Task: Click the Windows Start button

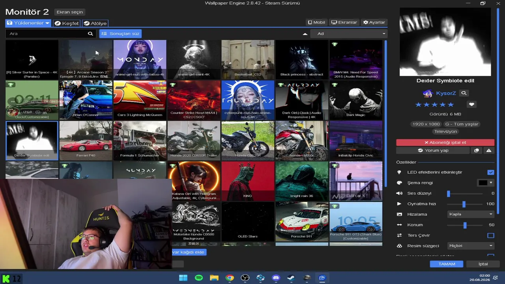Action: (x=183, y=278)
